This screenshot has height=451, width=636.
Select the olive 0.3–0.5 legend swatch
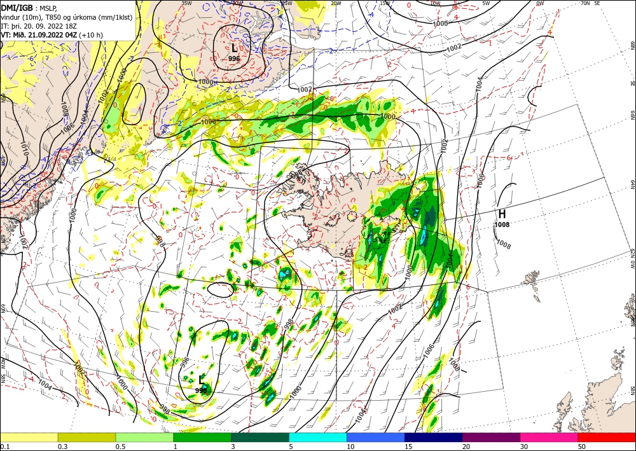point(86,437)
